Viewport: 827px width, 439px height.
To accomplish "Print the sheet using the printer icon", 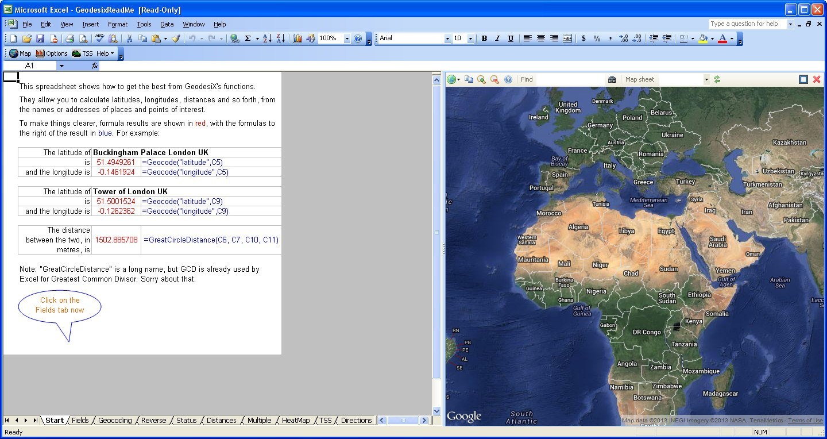I will (x=69, y=38).
